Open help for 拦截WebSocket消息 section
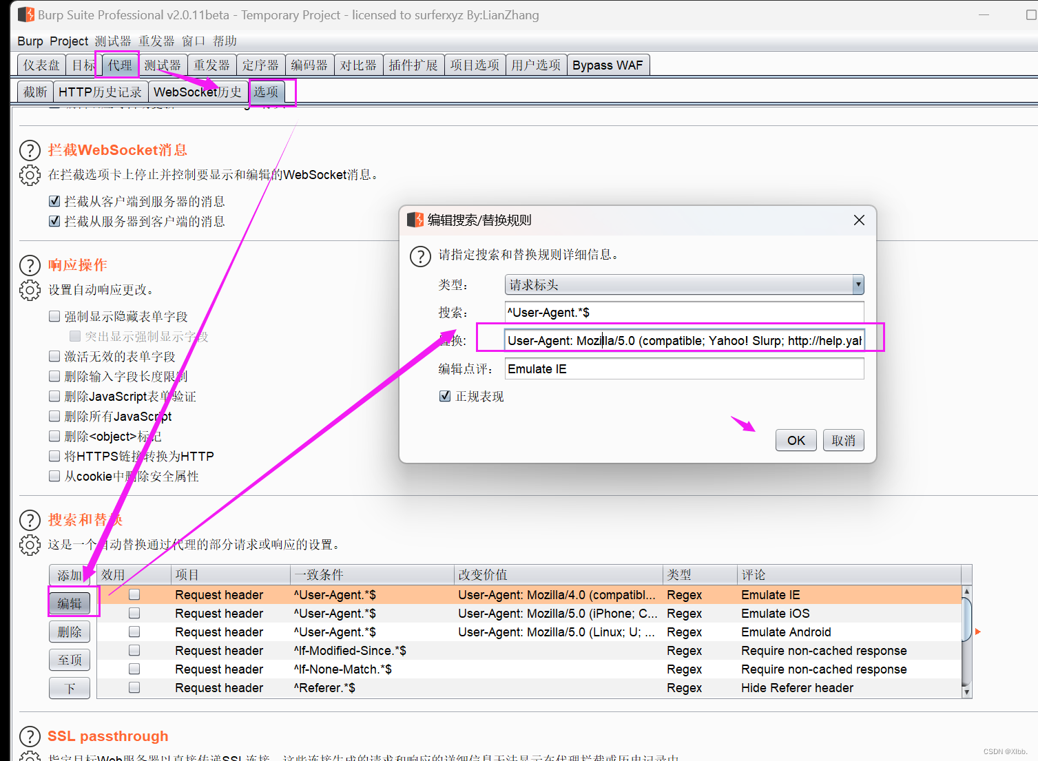The height and width of the screenshot is (761, 1038). point(30,150)
